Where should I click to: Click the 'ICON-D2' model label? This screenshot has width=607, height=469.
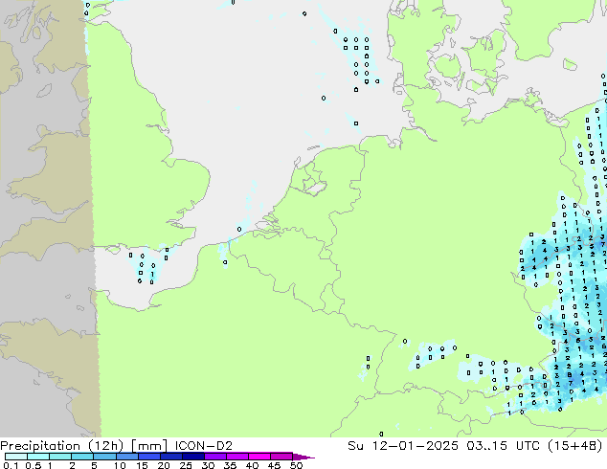pyautogui.click(x=204, y=446)
